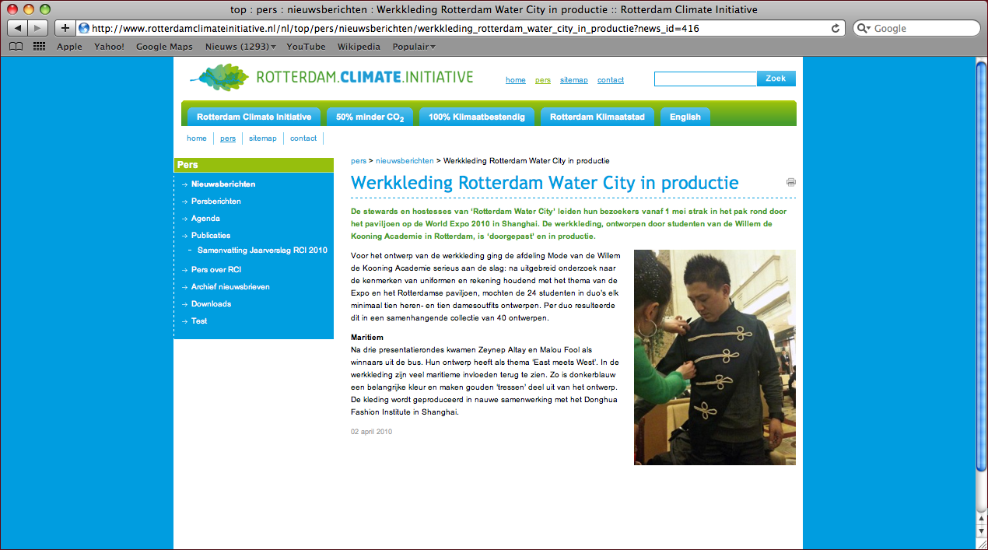Image resolution: width=988 pixels, height=550 pixels.
Task: Click sitemap in the sub navigation
Action: tap(263, 138)
